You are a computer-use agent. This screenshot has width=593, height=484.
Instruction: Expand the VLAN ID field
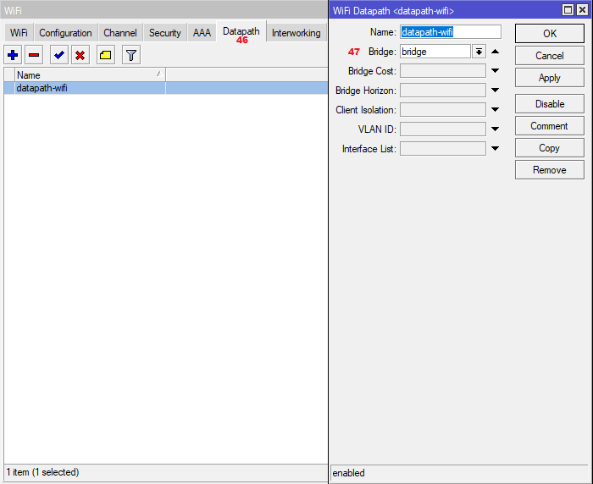point(495,129)
